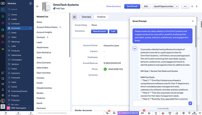Open the recent items history icon
The height and width of the screenshot is (115, 202).
(177, 113)
